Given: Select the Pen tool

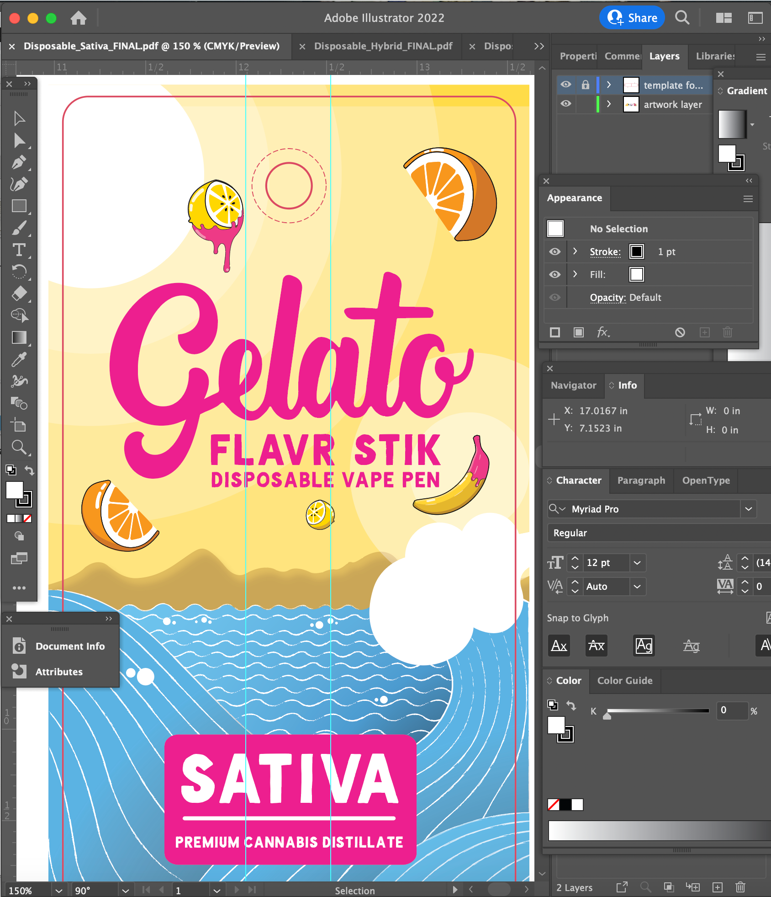Looking at the screenshot, I should pos(19,162).
